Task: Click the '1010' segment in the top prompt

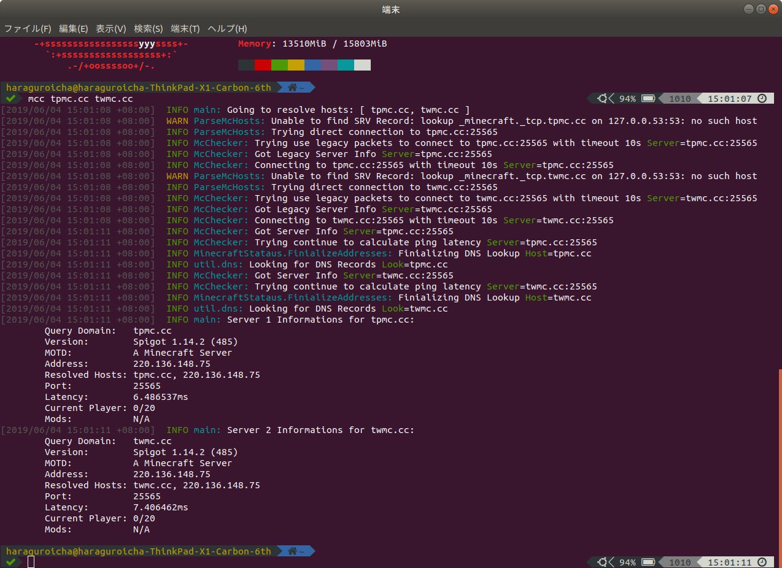Action: [x=679, y=98]
